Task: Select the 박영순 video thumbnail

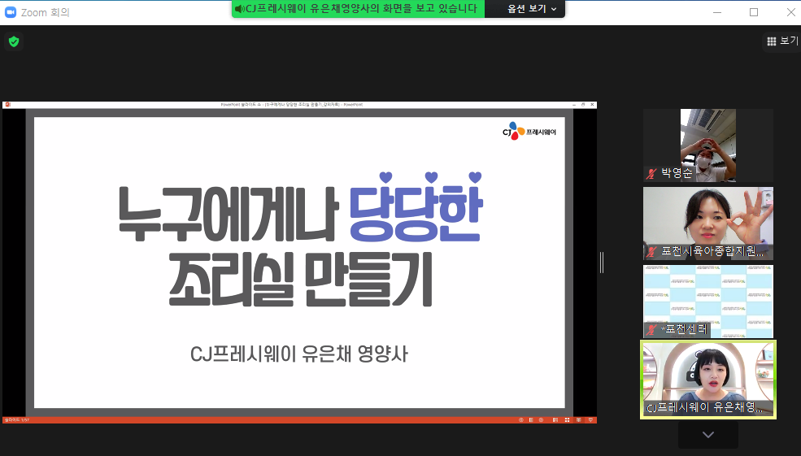Action: click(707, 142)
